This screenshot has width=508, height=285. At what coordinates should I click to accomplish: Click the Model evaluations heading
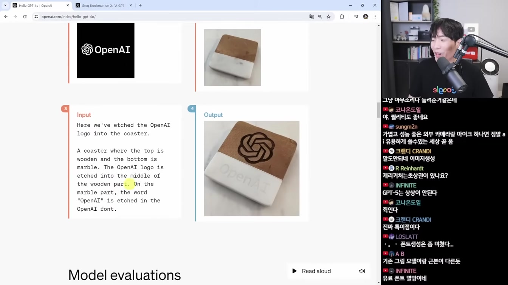coord(124,275)
